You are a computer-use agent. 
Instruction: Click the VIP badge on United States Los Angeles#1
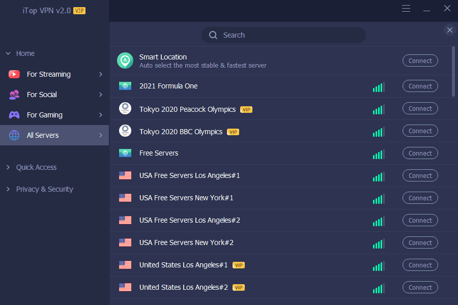pyautogui.click(x=238, y=265)
